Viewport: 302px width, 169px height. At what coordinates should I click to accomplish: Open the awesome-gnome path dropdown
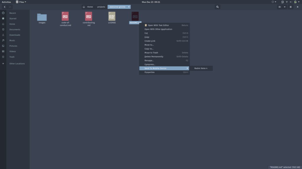click(x=129, y=7)
